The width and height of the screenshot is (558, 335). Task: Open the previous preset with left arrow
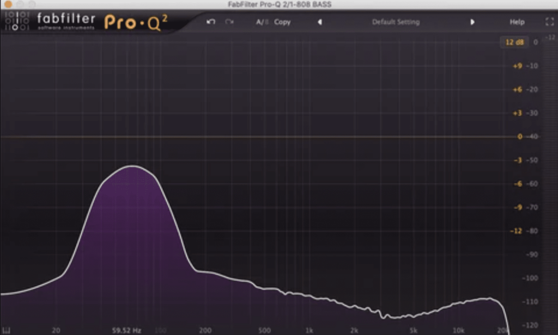pos(319,22)
